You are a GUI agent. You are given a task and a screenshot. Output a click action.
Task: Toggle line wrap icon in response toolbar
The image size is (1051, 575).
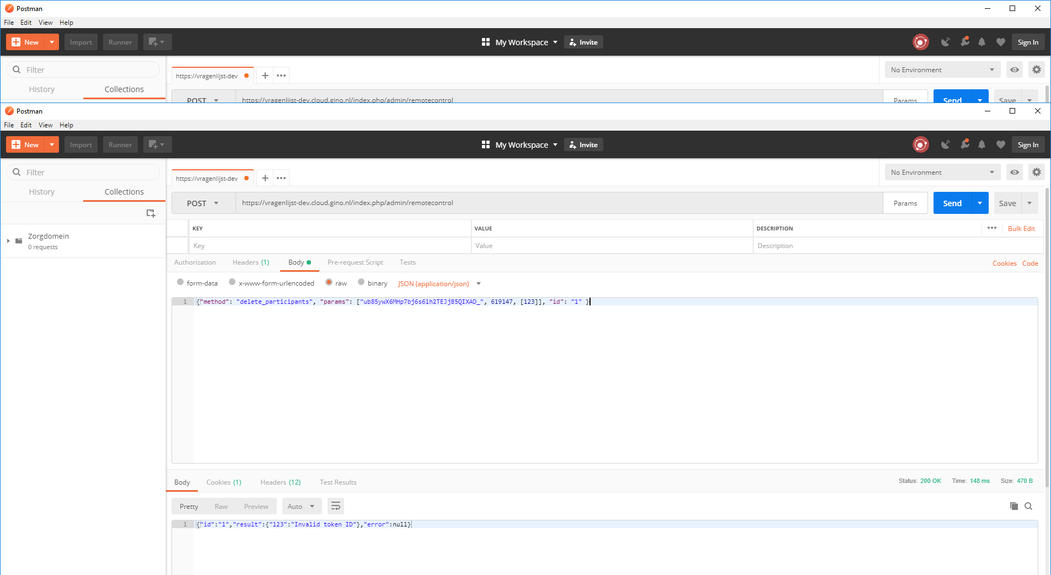pos(335,506)
